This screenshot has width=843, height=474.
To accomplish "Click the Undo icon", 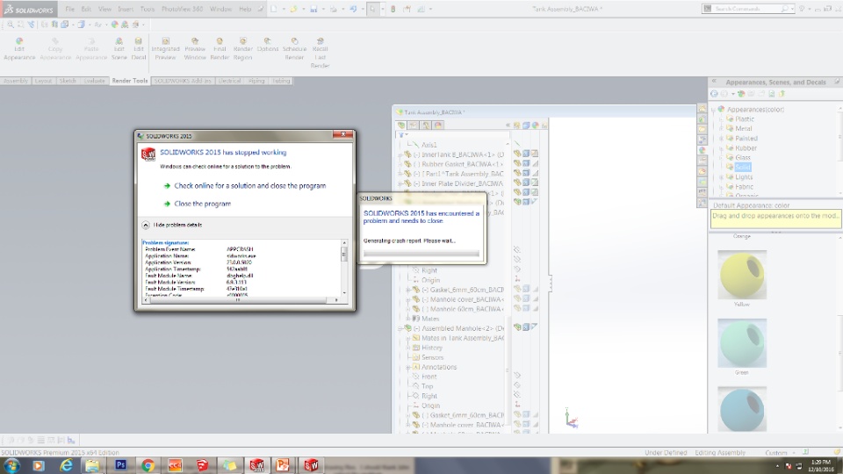I will coord(353,9).
